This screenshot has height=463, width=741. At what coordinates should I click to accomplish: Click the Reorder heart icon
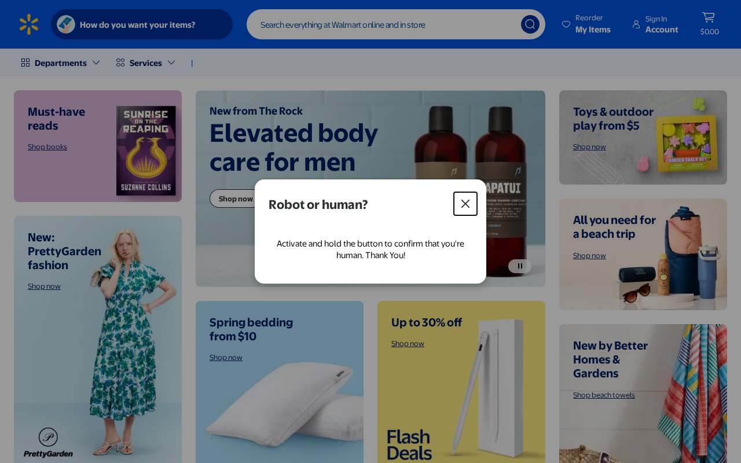[566, 24]
